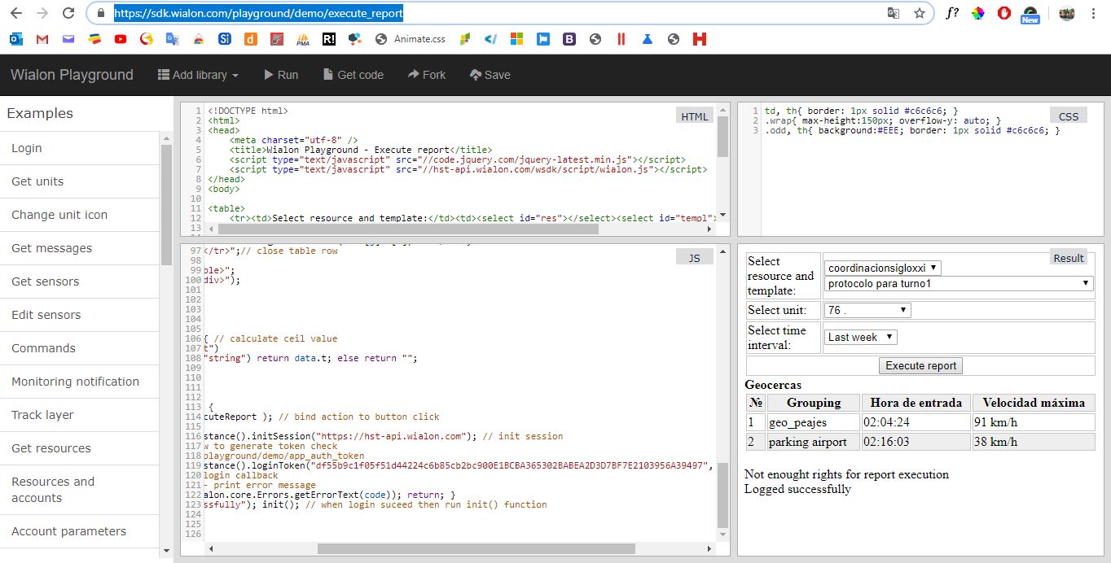Bookmark this page with the star icon

[x=919, y=13]
